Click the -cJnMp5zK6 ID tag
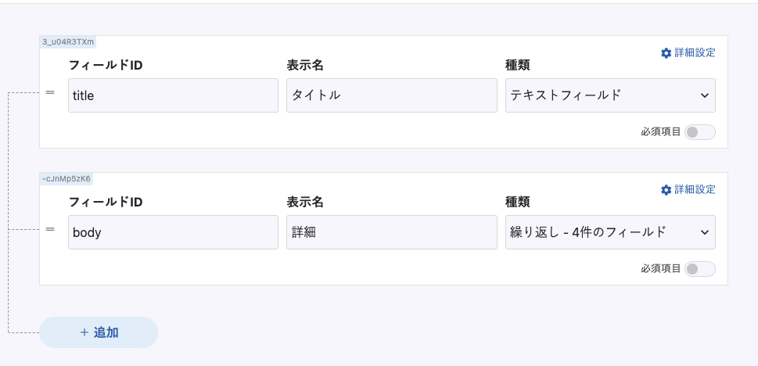Viewport: 758px width, 366px height. tap(66, 178)
